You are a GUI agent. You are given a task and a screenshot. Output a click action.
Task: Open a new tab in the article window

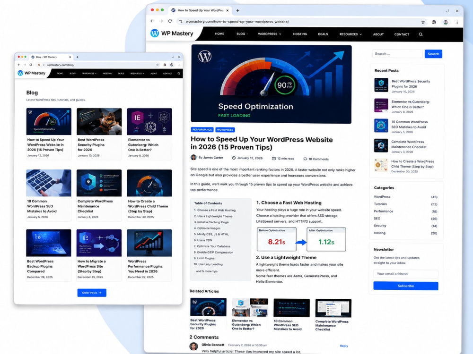tap(238, 10)
